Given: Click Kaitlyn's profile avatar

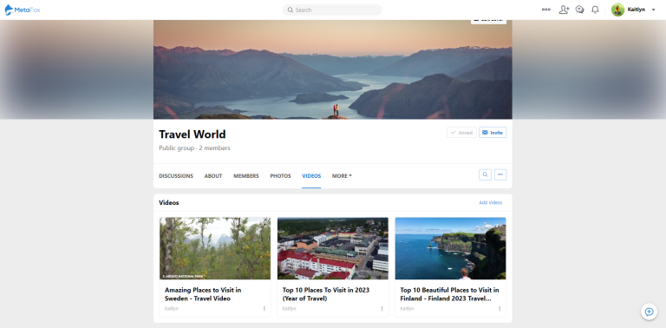Looking at the screenshot, I should [617, 10].
